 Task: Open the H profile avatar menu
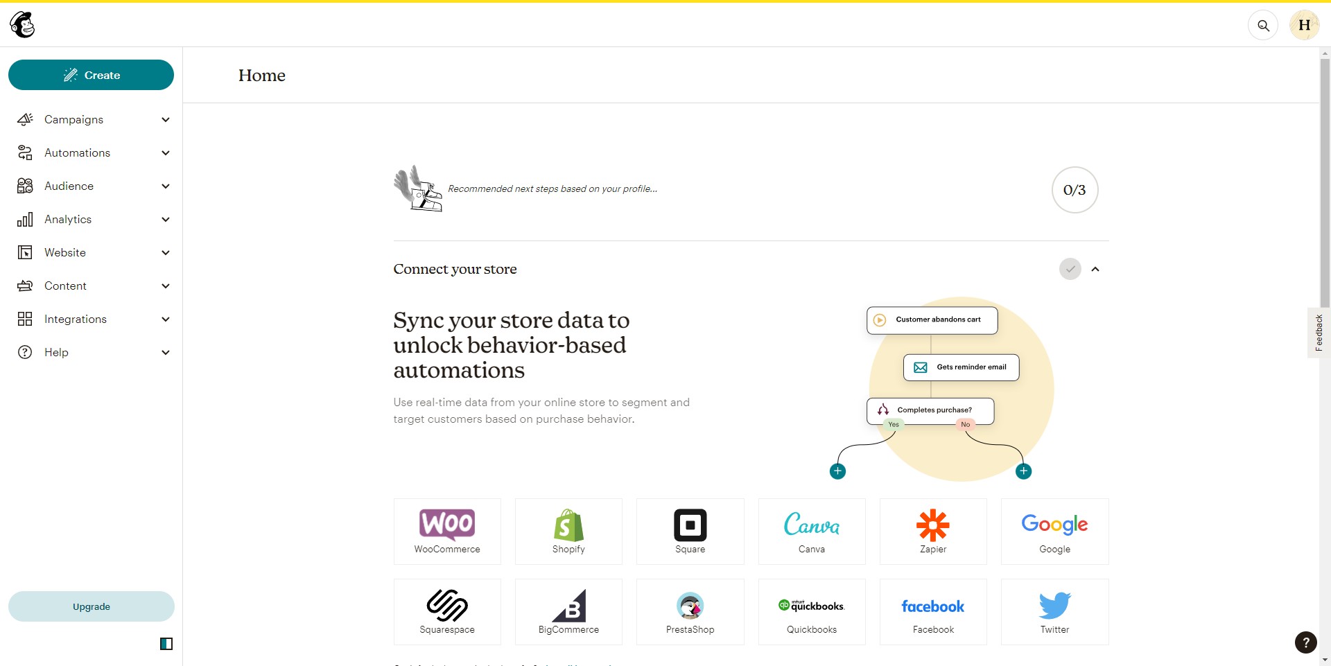tap(1304, 26)
